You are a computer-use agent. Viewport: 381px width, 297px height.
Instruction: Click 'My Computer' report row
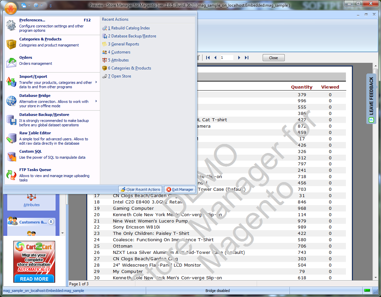220,272
